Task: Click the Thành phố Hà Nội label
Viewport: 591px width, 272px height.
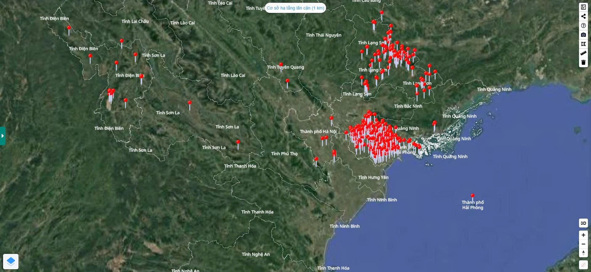Action: point(318,131)
